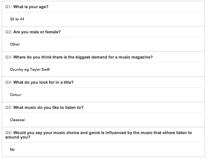208x160 pixels.
Task: Click the "No" answer under Q6
Action: (x=12, y=150)
